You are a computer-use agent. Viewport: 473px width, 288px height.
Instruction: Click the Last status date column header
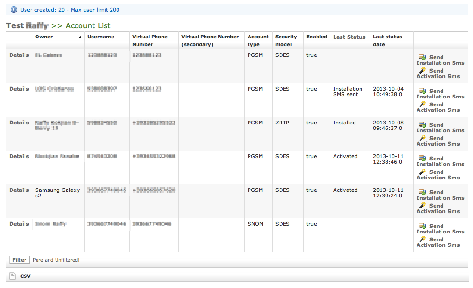click(x=387, y=41)
